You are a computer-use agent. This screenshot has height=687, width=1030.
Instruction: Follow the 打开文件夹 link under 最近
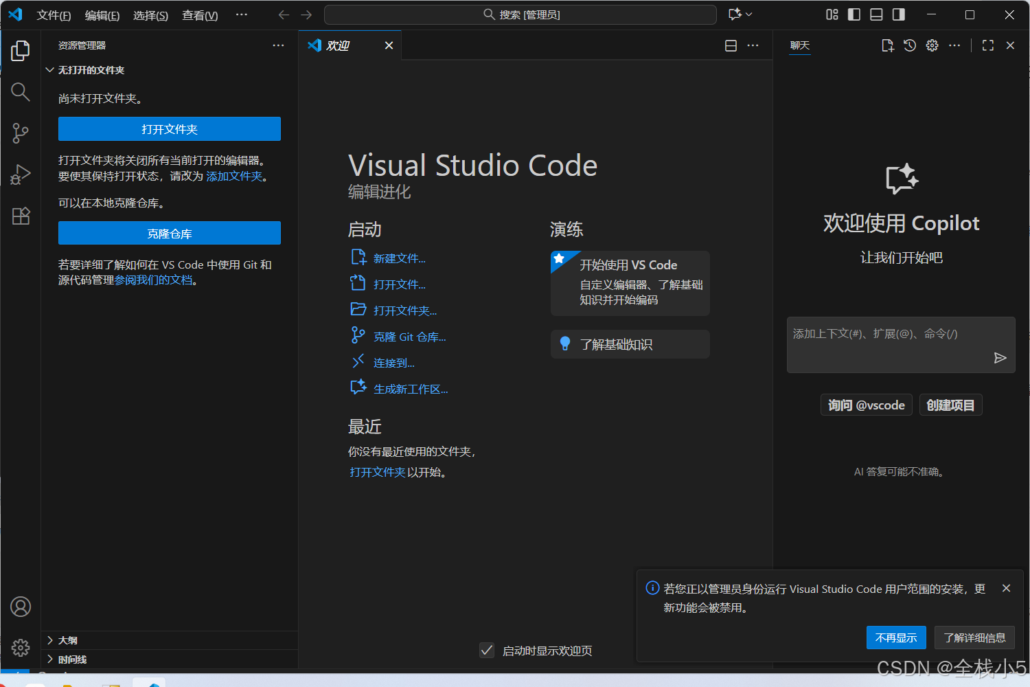point(378,472)
